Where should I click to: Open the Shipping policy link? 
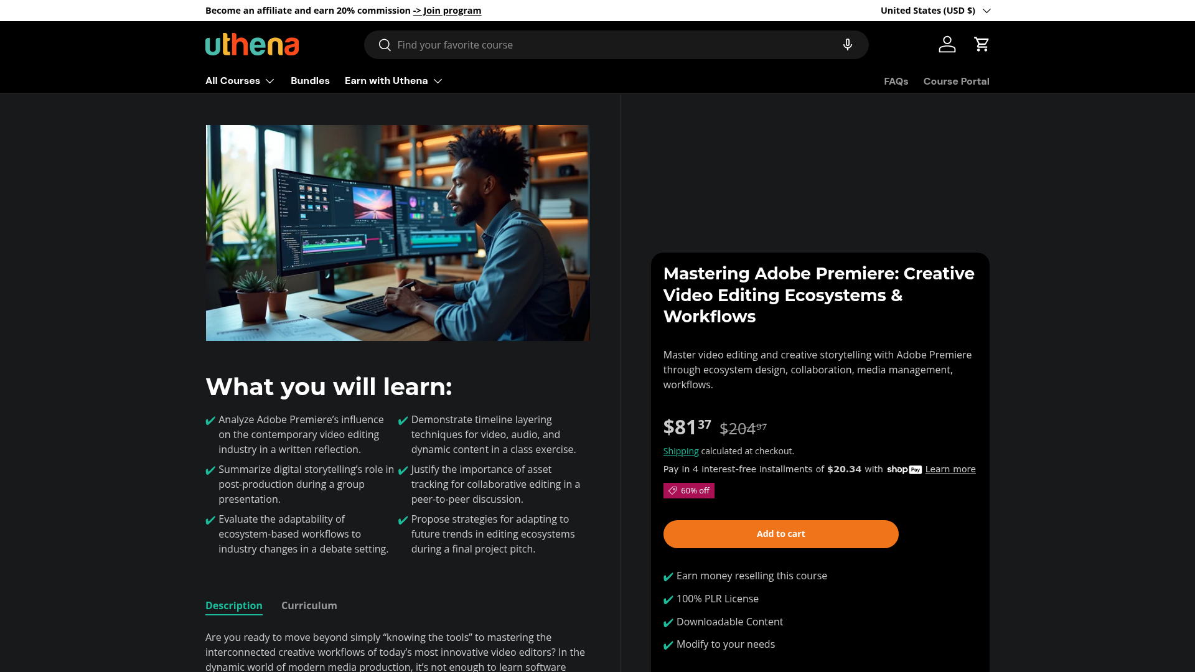coord(680,451)
